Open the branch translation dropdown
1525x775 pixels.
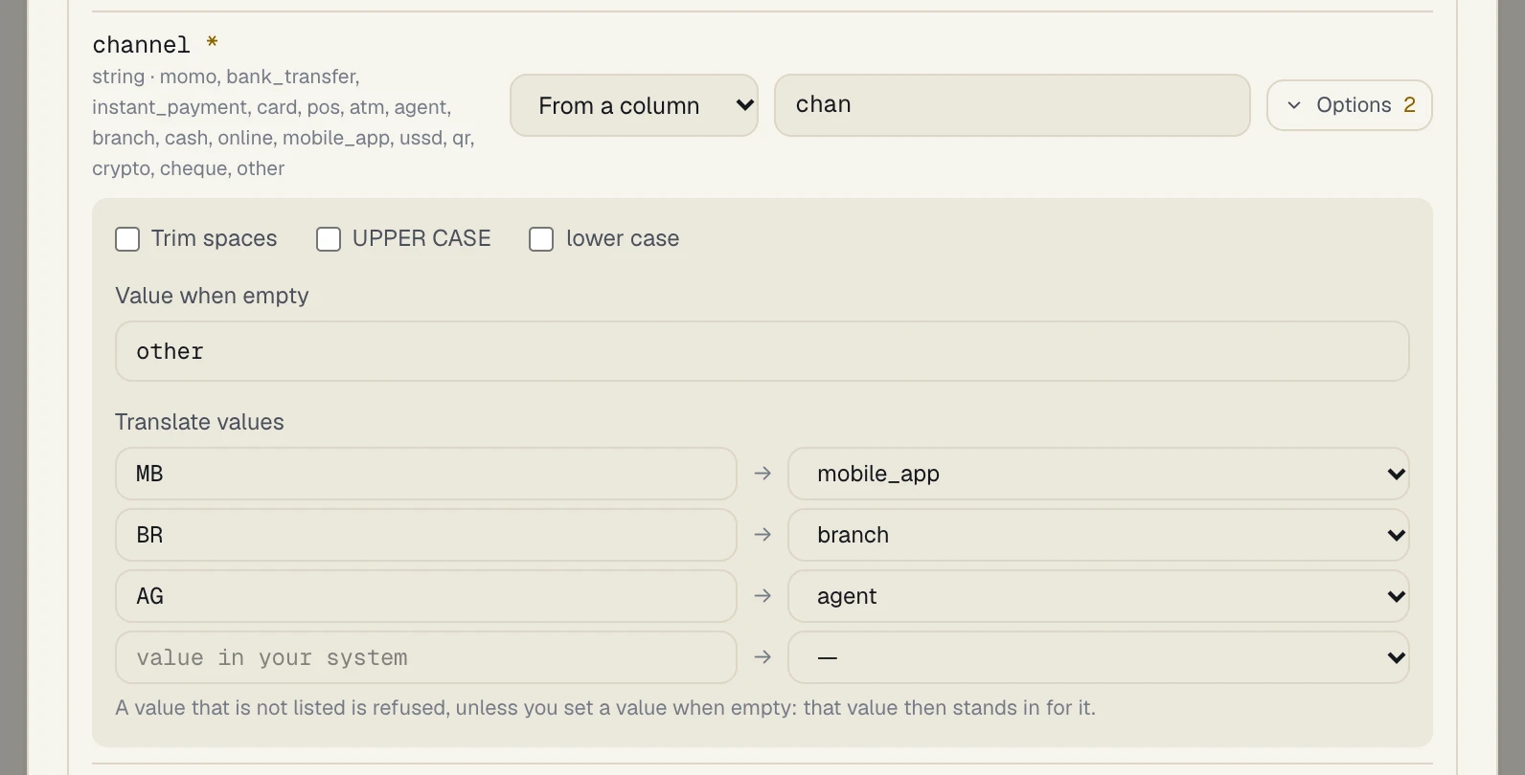[1098, 535]
